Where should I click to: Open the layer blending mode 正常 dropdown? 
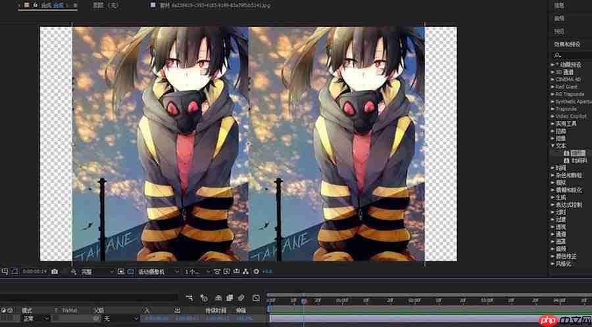[x=36, y=318]
